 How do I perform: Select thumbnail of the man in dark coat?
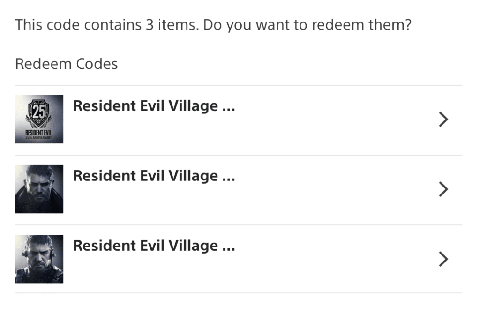click(39, 189)
